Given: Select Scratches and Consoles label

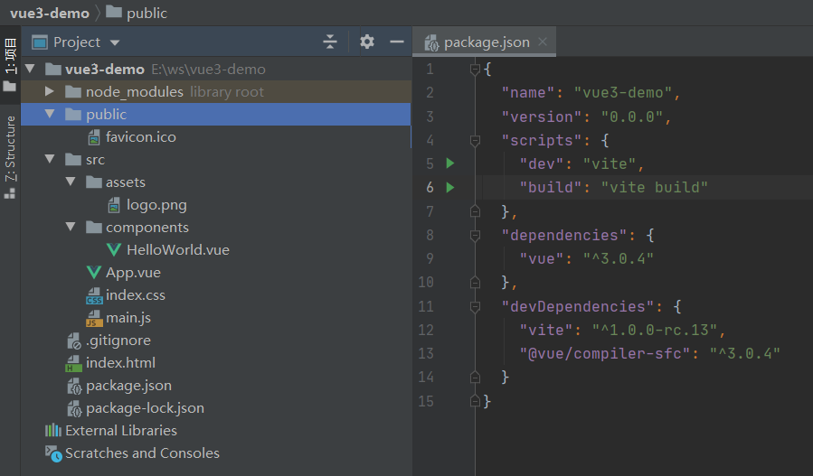Looking at the screenshot, I should (143, 453).
